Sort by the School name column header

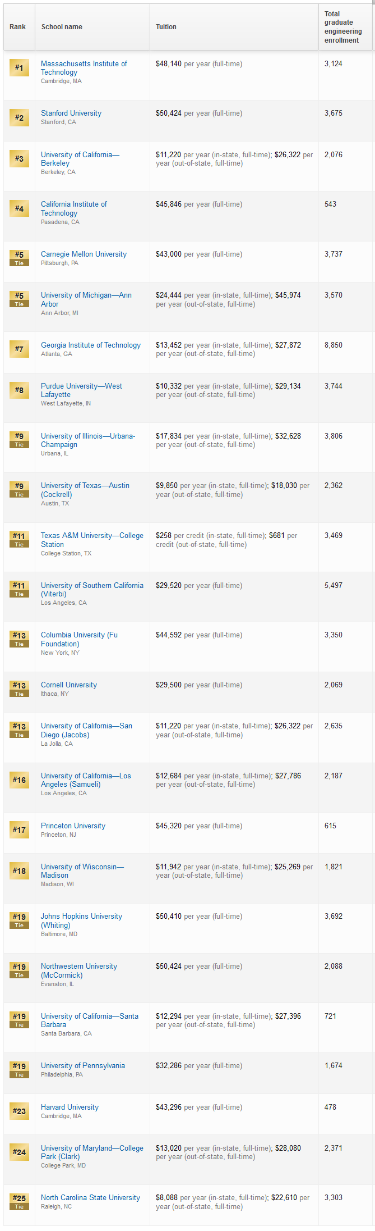tap(62, 27)
